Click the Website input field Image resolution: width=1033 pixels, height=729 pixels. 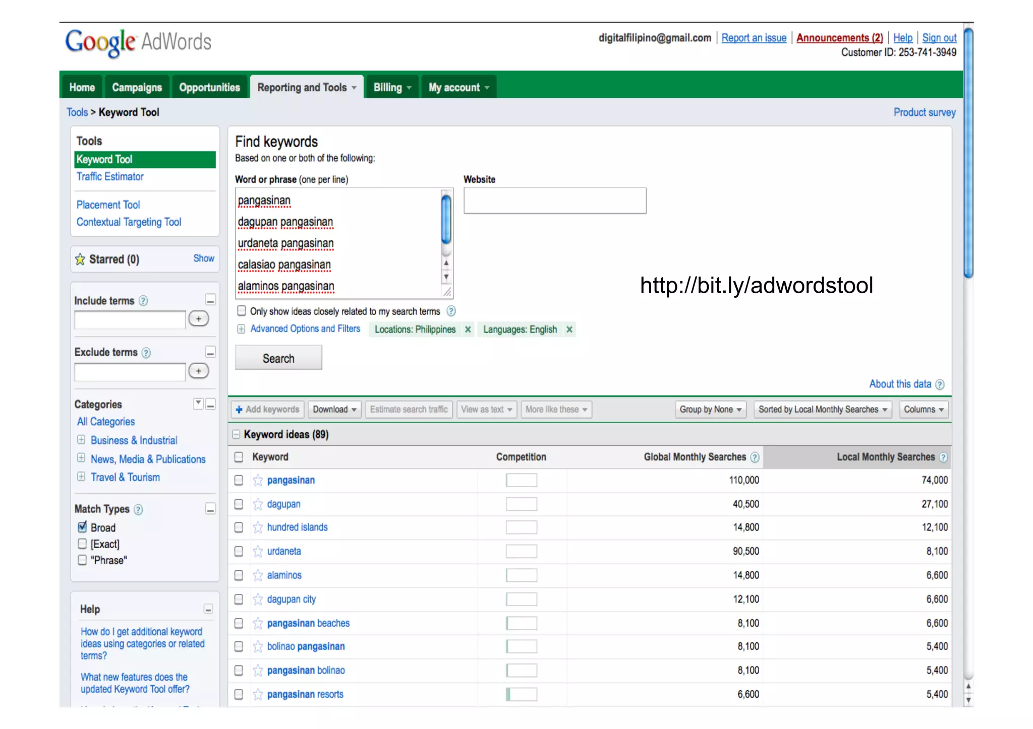click(x=554, y=201)
